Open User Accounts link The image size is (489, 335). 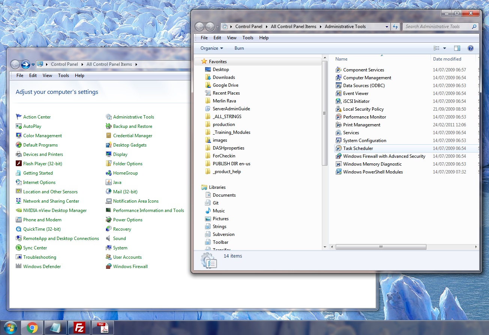[x=127, y=257]
